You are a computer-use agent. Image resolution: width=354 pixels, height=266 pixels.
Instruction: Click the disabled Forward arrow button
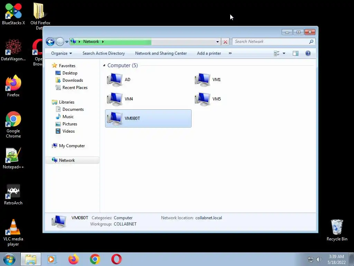click(x=60, y=42)
